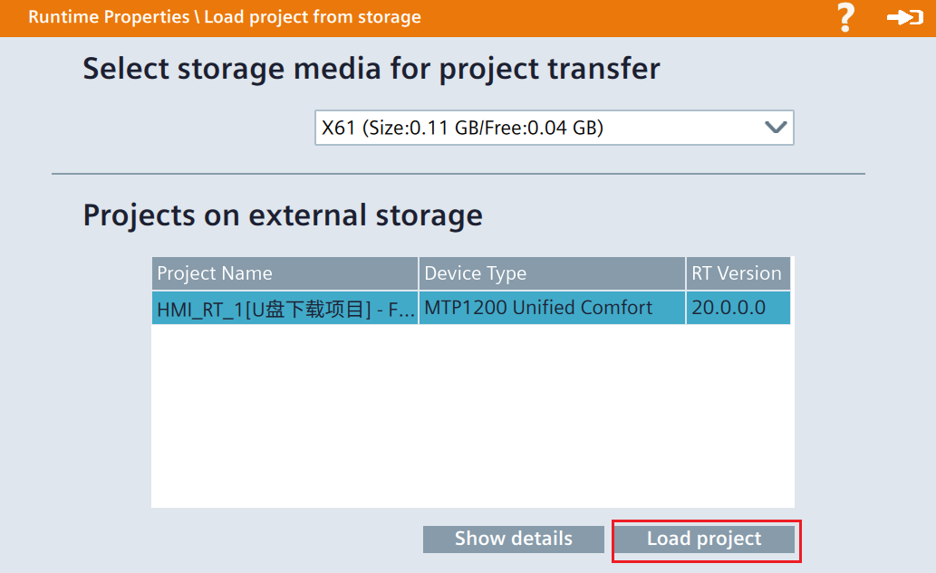The height and width of the screenshot is (573, 936).
Task: Click the RT Version column header
Action: click(x=738, y=273)
